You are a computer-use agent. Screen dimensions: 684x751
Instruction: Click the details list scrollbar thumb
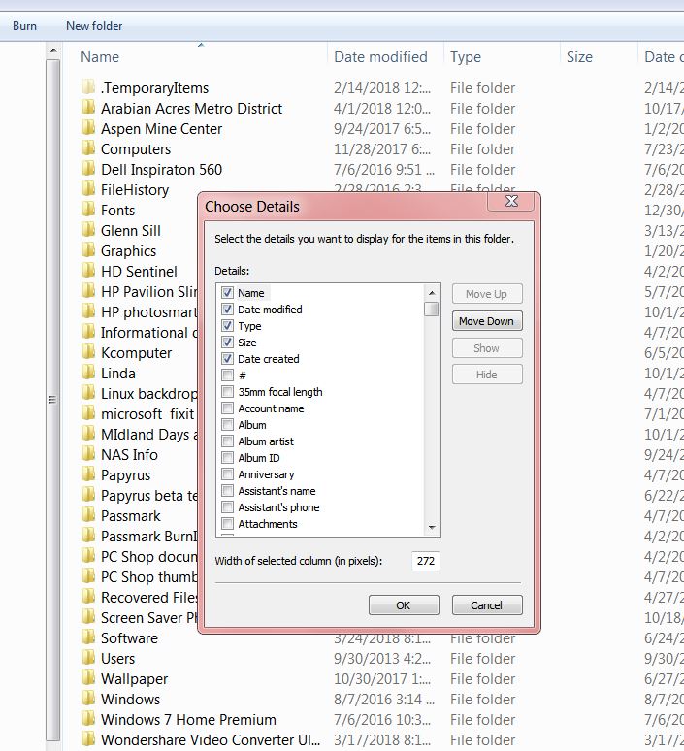coord(432,309)
